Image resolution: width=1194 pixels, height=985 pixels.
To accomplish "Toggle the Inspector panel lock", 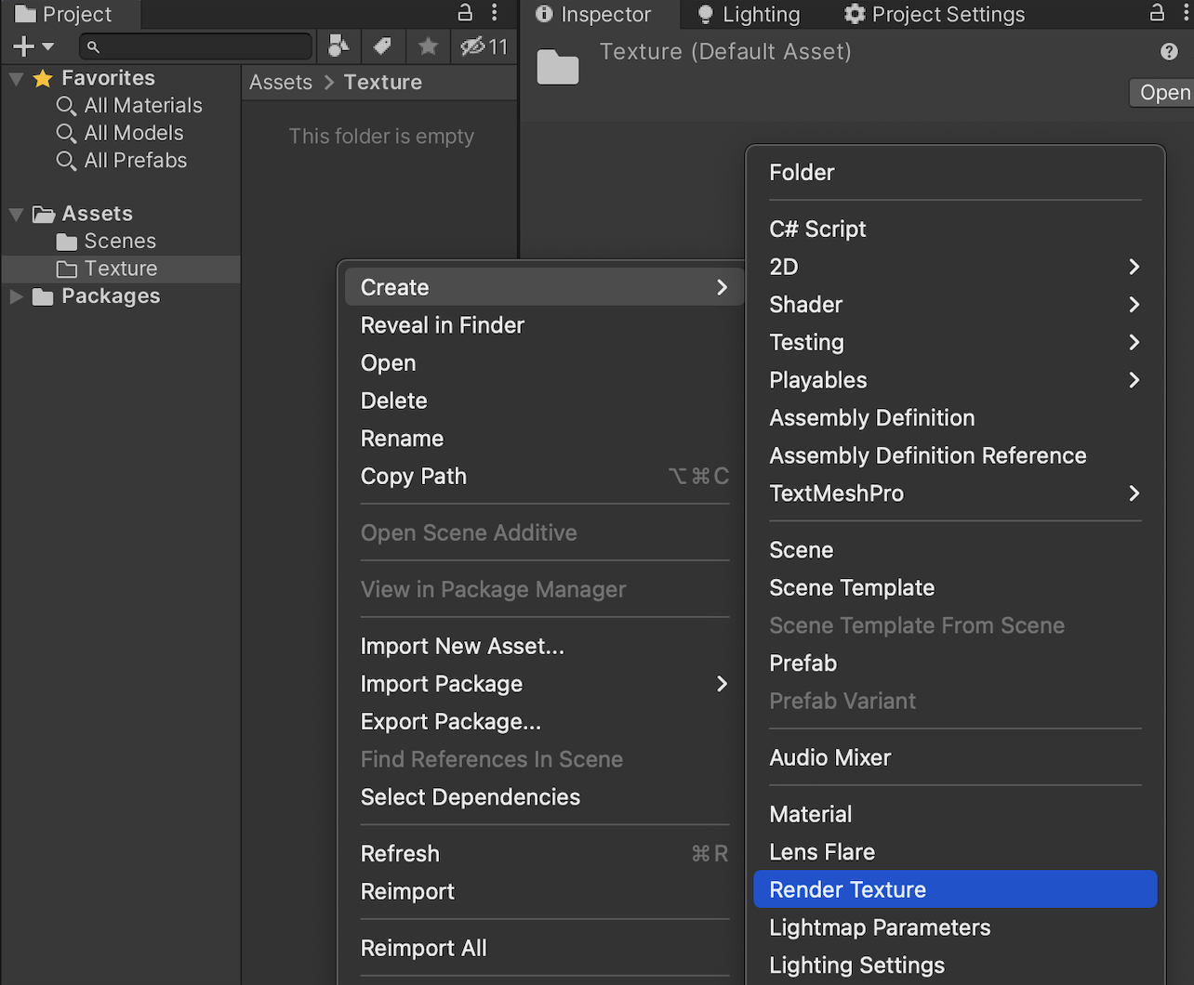I will pos(1157,13).
